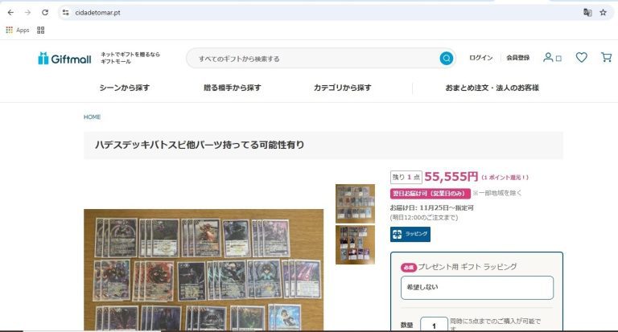Go back with the browser back arrow
The height and width of the screenshot is (332, 618).
tap(10, 13)
